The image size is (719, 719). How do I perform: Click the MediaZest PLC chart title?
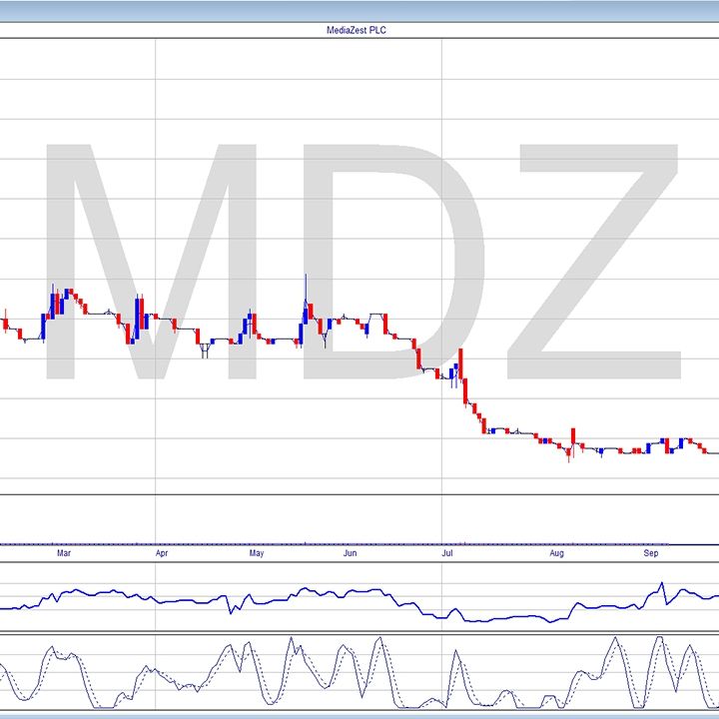tap(359, 30)
